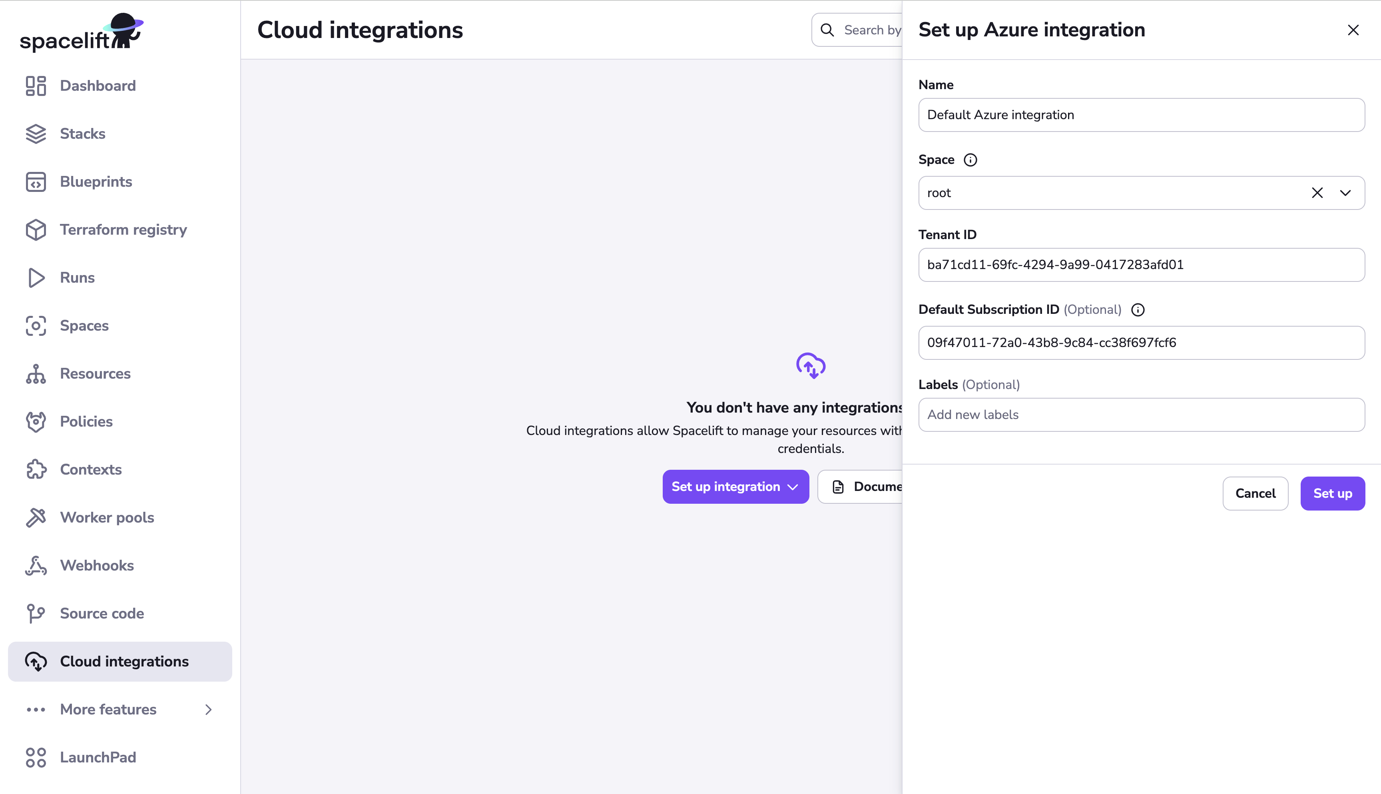Select the Runs play icon
This screenshot has width=1381, height=794.
pos(36,277)
